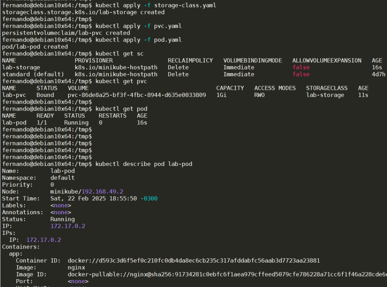Click the pod IP 172.17.0.2 beside 'IP:'
387x287 pixels.
tap(68, 226)
